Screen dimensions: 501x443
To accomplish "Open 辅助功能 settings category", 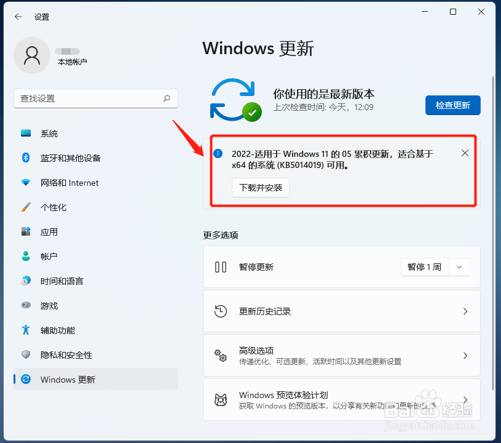I will pos(96,330).
